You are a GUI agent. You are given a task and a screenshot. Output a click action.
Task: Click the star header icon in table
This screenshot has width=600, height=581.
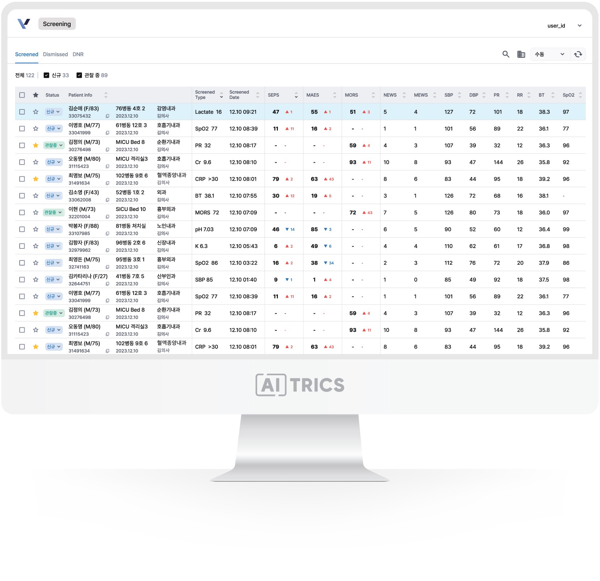tap(35, 95)
